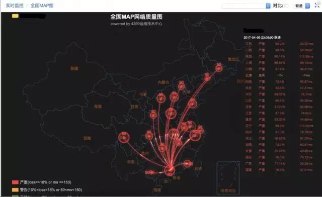Toggle the 对比 checkbox
322x197 pixels.
pos(286,6)
